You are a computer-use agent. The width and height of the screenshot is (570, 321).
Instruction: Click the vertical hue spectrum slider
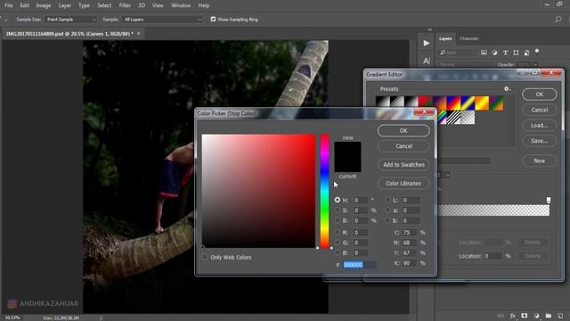[324, 191]
